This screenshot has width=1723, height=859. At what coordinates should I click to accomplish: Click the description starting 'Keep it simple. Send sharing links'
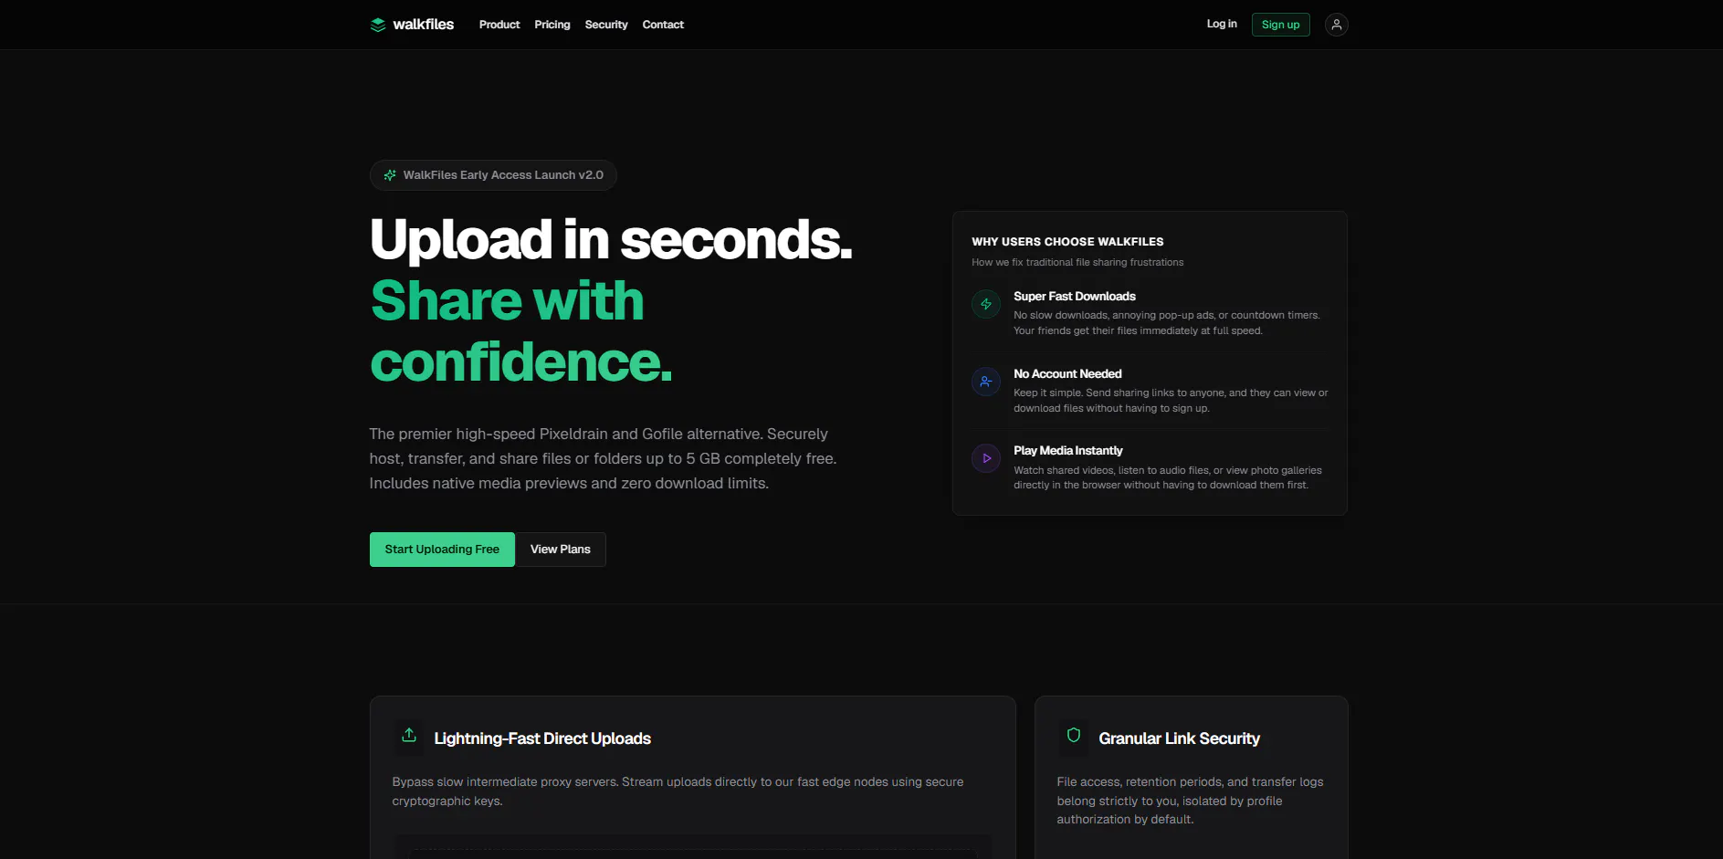pyautogui.click(x=1171, y=401)
